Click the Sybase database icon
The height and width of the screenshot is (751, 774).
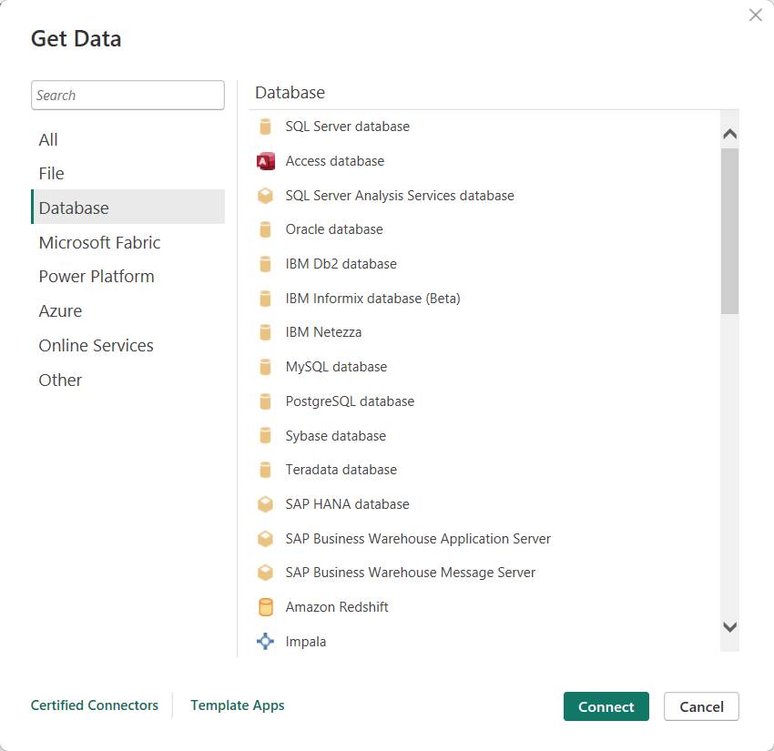265,436
